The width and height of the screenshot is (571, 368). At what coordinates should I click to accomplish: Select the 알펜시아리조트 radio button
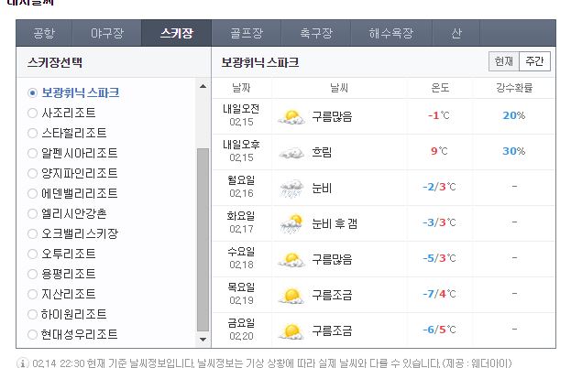(32, 153)
